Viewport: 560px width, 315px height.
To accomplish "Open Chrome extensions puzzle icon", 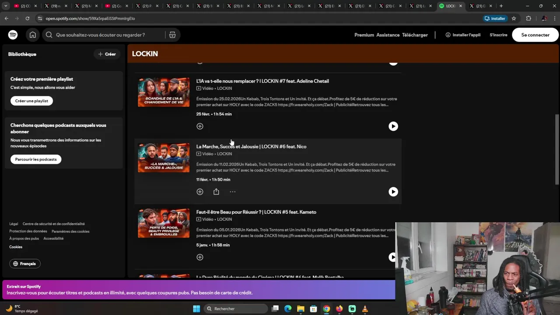I will pyautogui.click(x=528, y=18).
